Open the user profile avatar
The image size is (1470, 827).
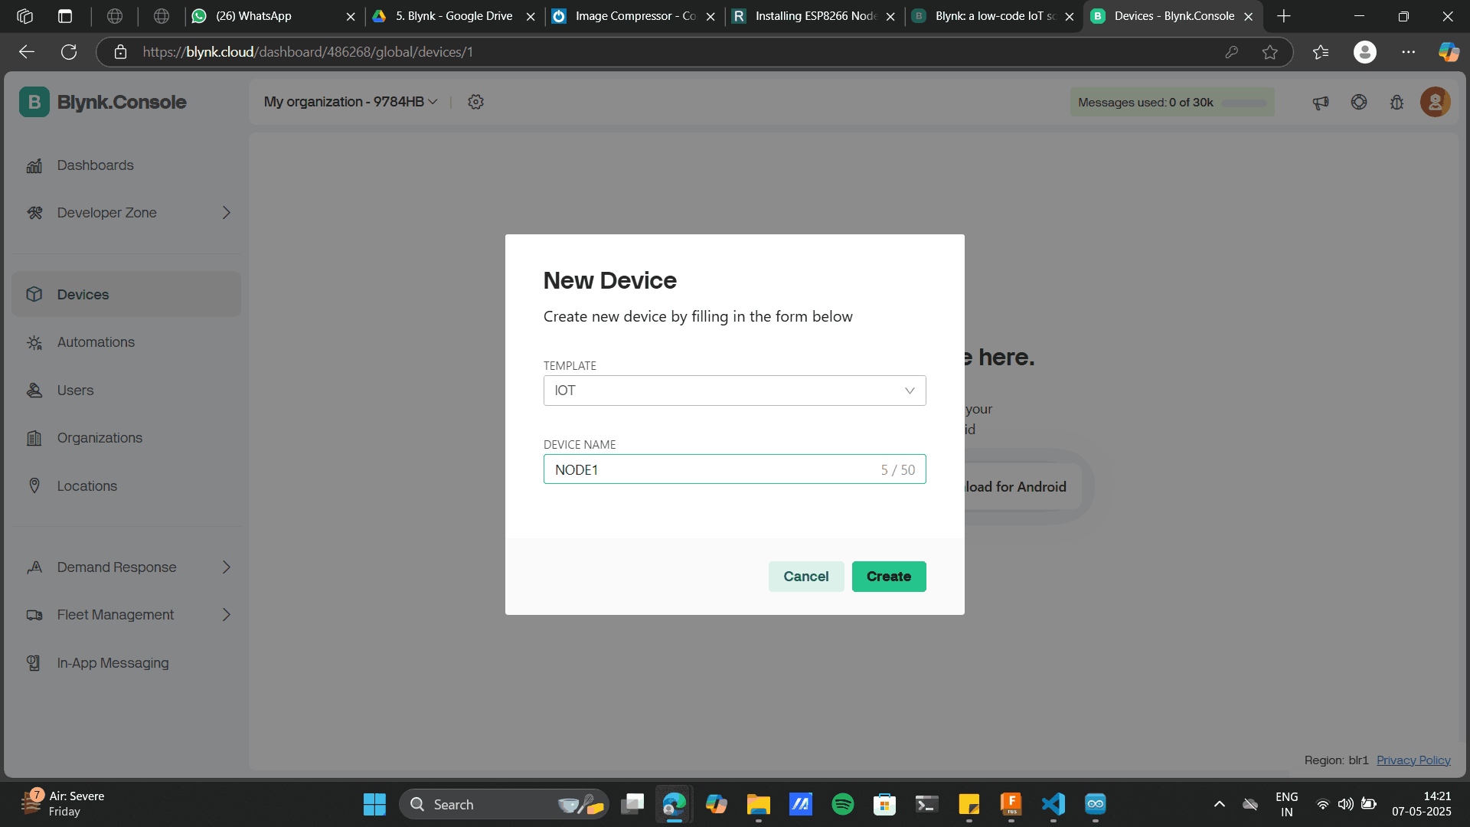[1436, 102]
